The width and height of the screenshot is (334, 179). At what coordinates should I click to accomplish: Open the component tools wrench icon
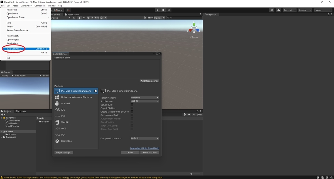(145, 18)
